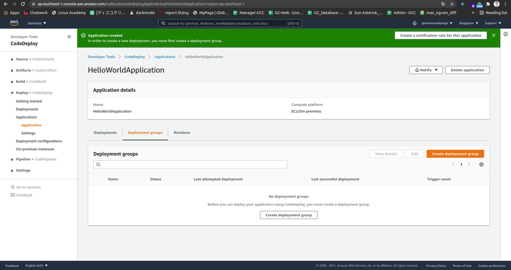
Task: Open On-premises instances in sidebar
Action: (x=35, y=149)
